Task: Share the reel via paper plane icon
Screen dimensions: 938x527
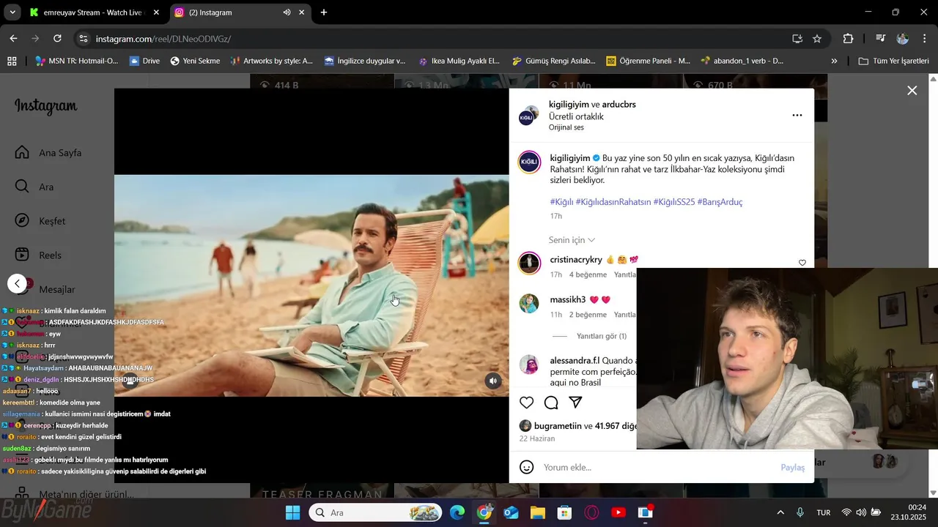Action: (576, 403)
